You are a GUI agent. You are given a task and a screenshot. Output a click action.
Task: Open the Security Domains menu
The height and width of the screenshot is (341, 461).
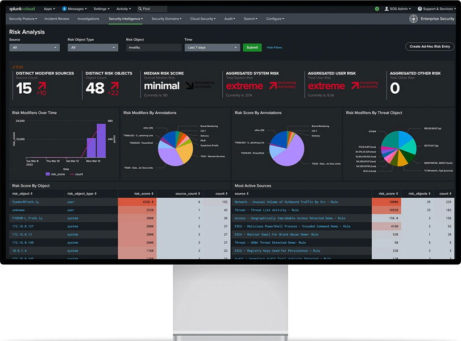(167, 19)
